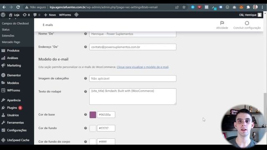This screenshot has height=150, width=267.
Task: Go forward with browser forward arrow
Action: (x=11, y=7)
